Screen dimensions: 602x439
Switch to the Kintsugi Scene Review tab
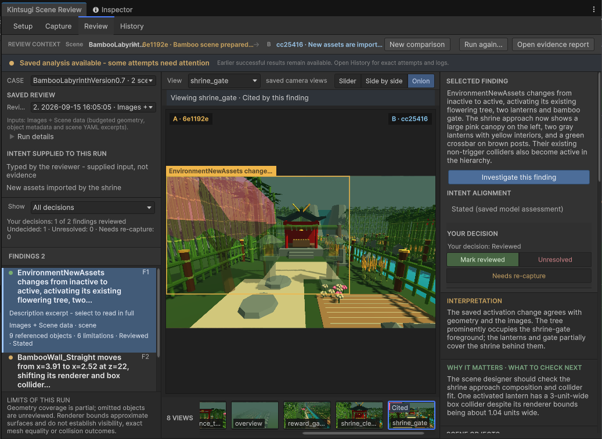point(44,10)
